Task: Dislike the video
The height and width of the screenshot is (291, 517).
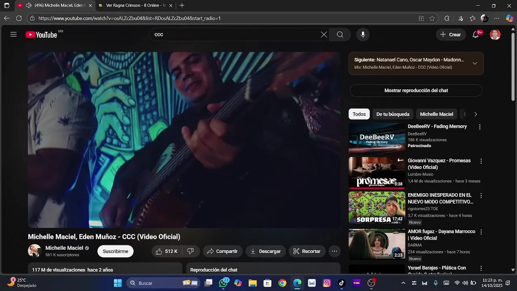Action: (190, 251)
